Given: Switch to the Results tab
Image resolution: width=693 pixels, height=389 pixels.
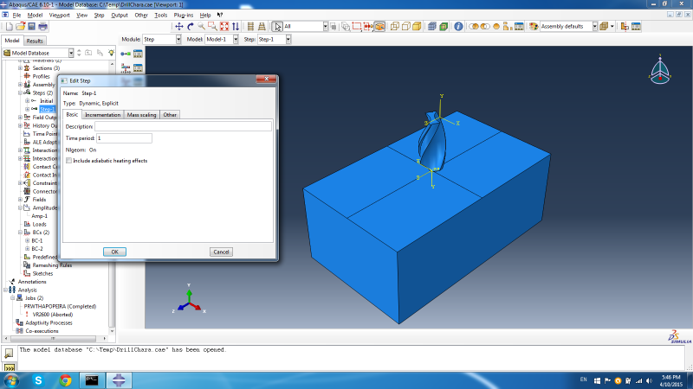Looking at the screenshot, I should pyautogui.click(x=35, y=41).
